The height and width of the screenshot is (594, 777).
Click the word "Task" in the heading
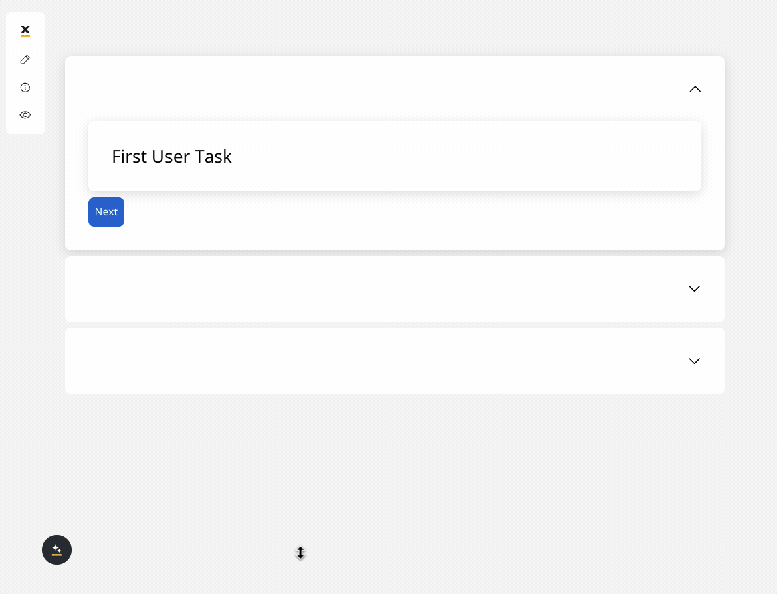pos(213,156)
